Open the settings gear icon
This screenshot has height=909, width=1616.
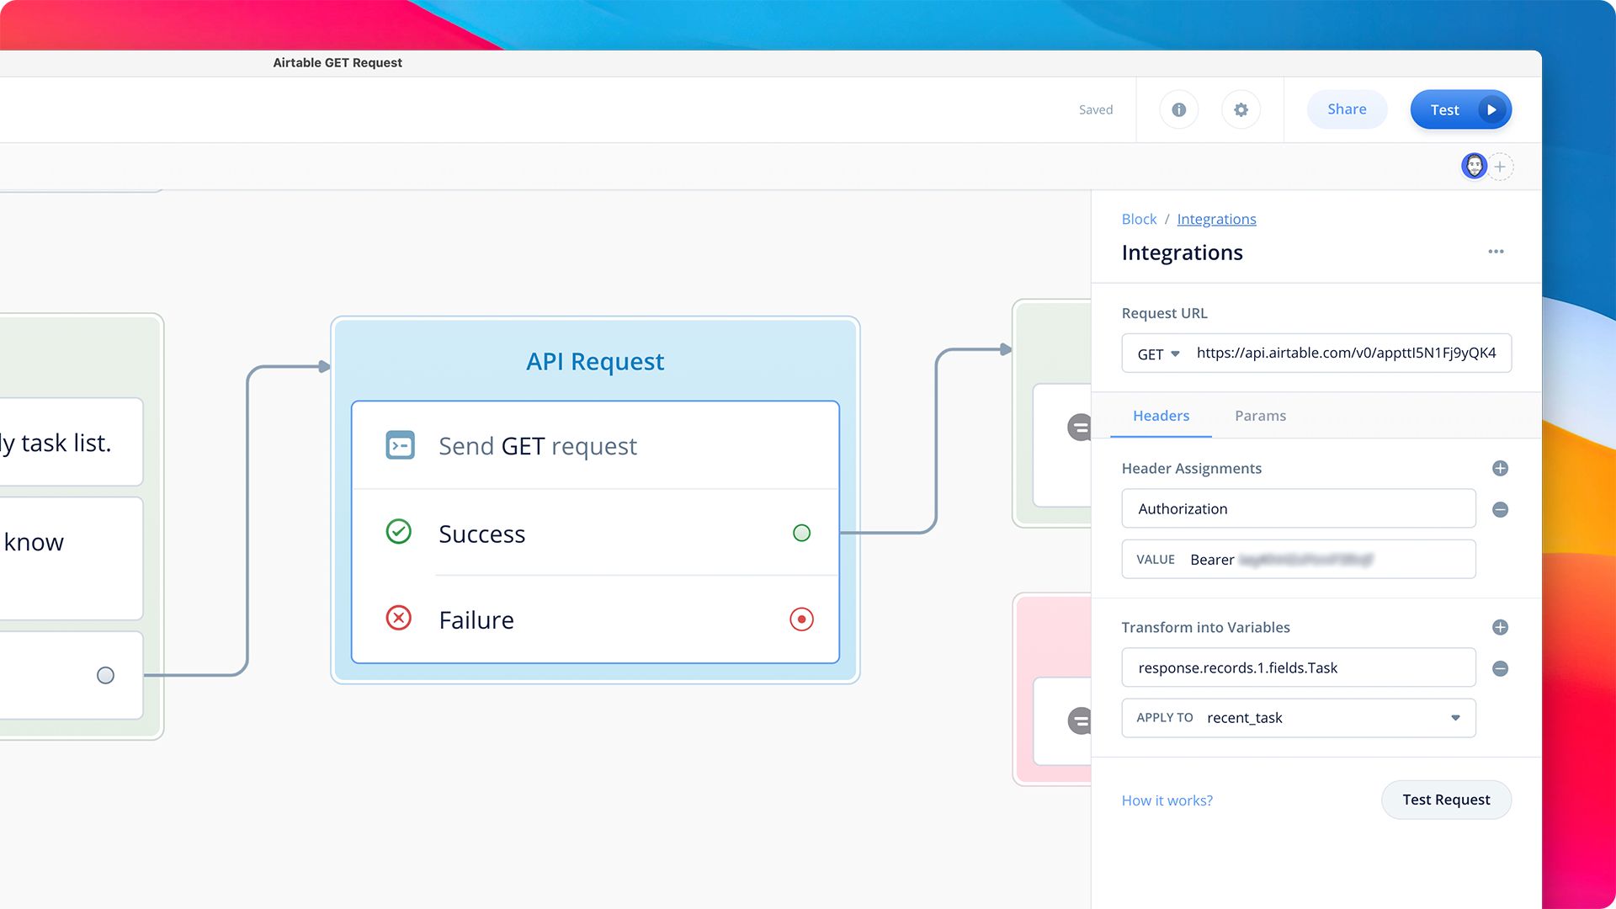click(1241, 109)
